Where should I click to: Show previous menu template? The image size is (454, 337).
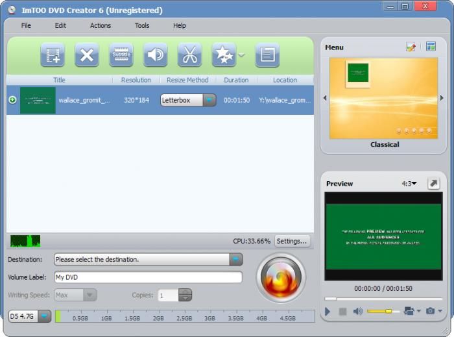tap(325, 98)
